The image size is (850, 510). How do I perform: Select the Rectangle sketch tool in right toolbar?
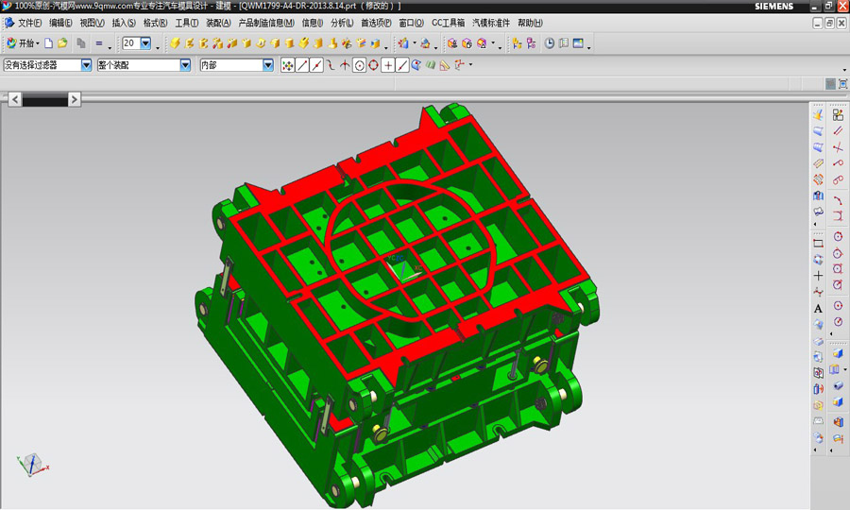pos(818,243)
